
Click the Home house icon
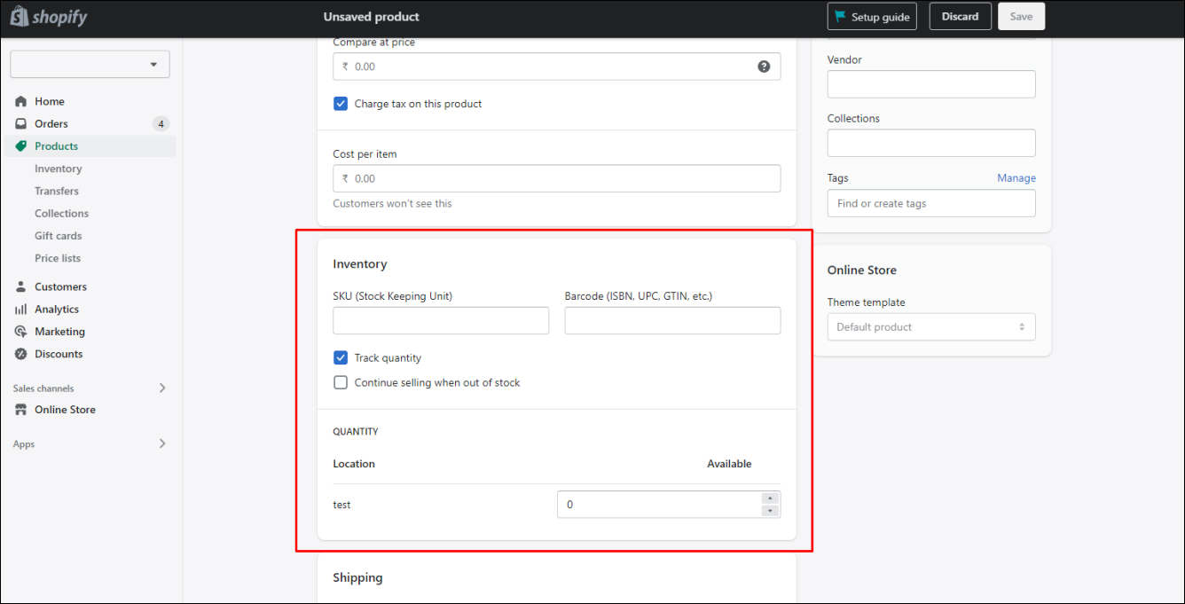(21, 101)
